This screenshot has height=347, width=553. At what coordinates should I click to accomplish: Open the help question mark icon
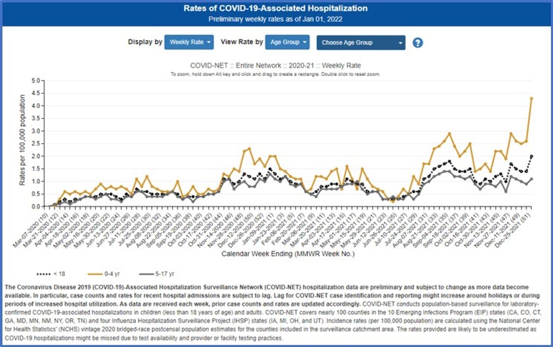[417, 43]
